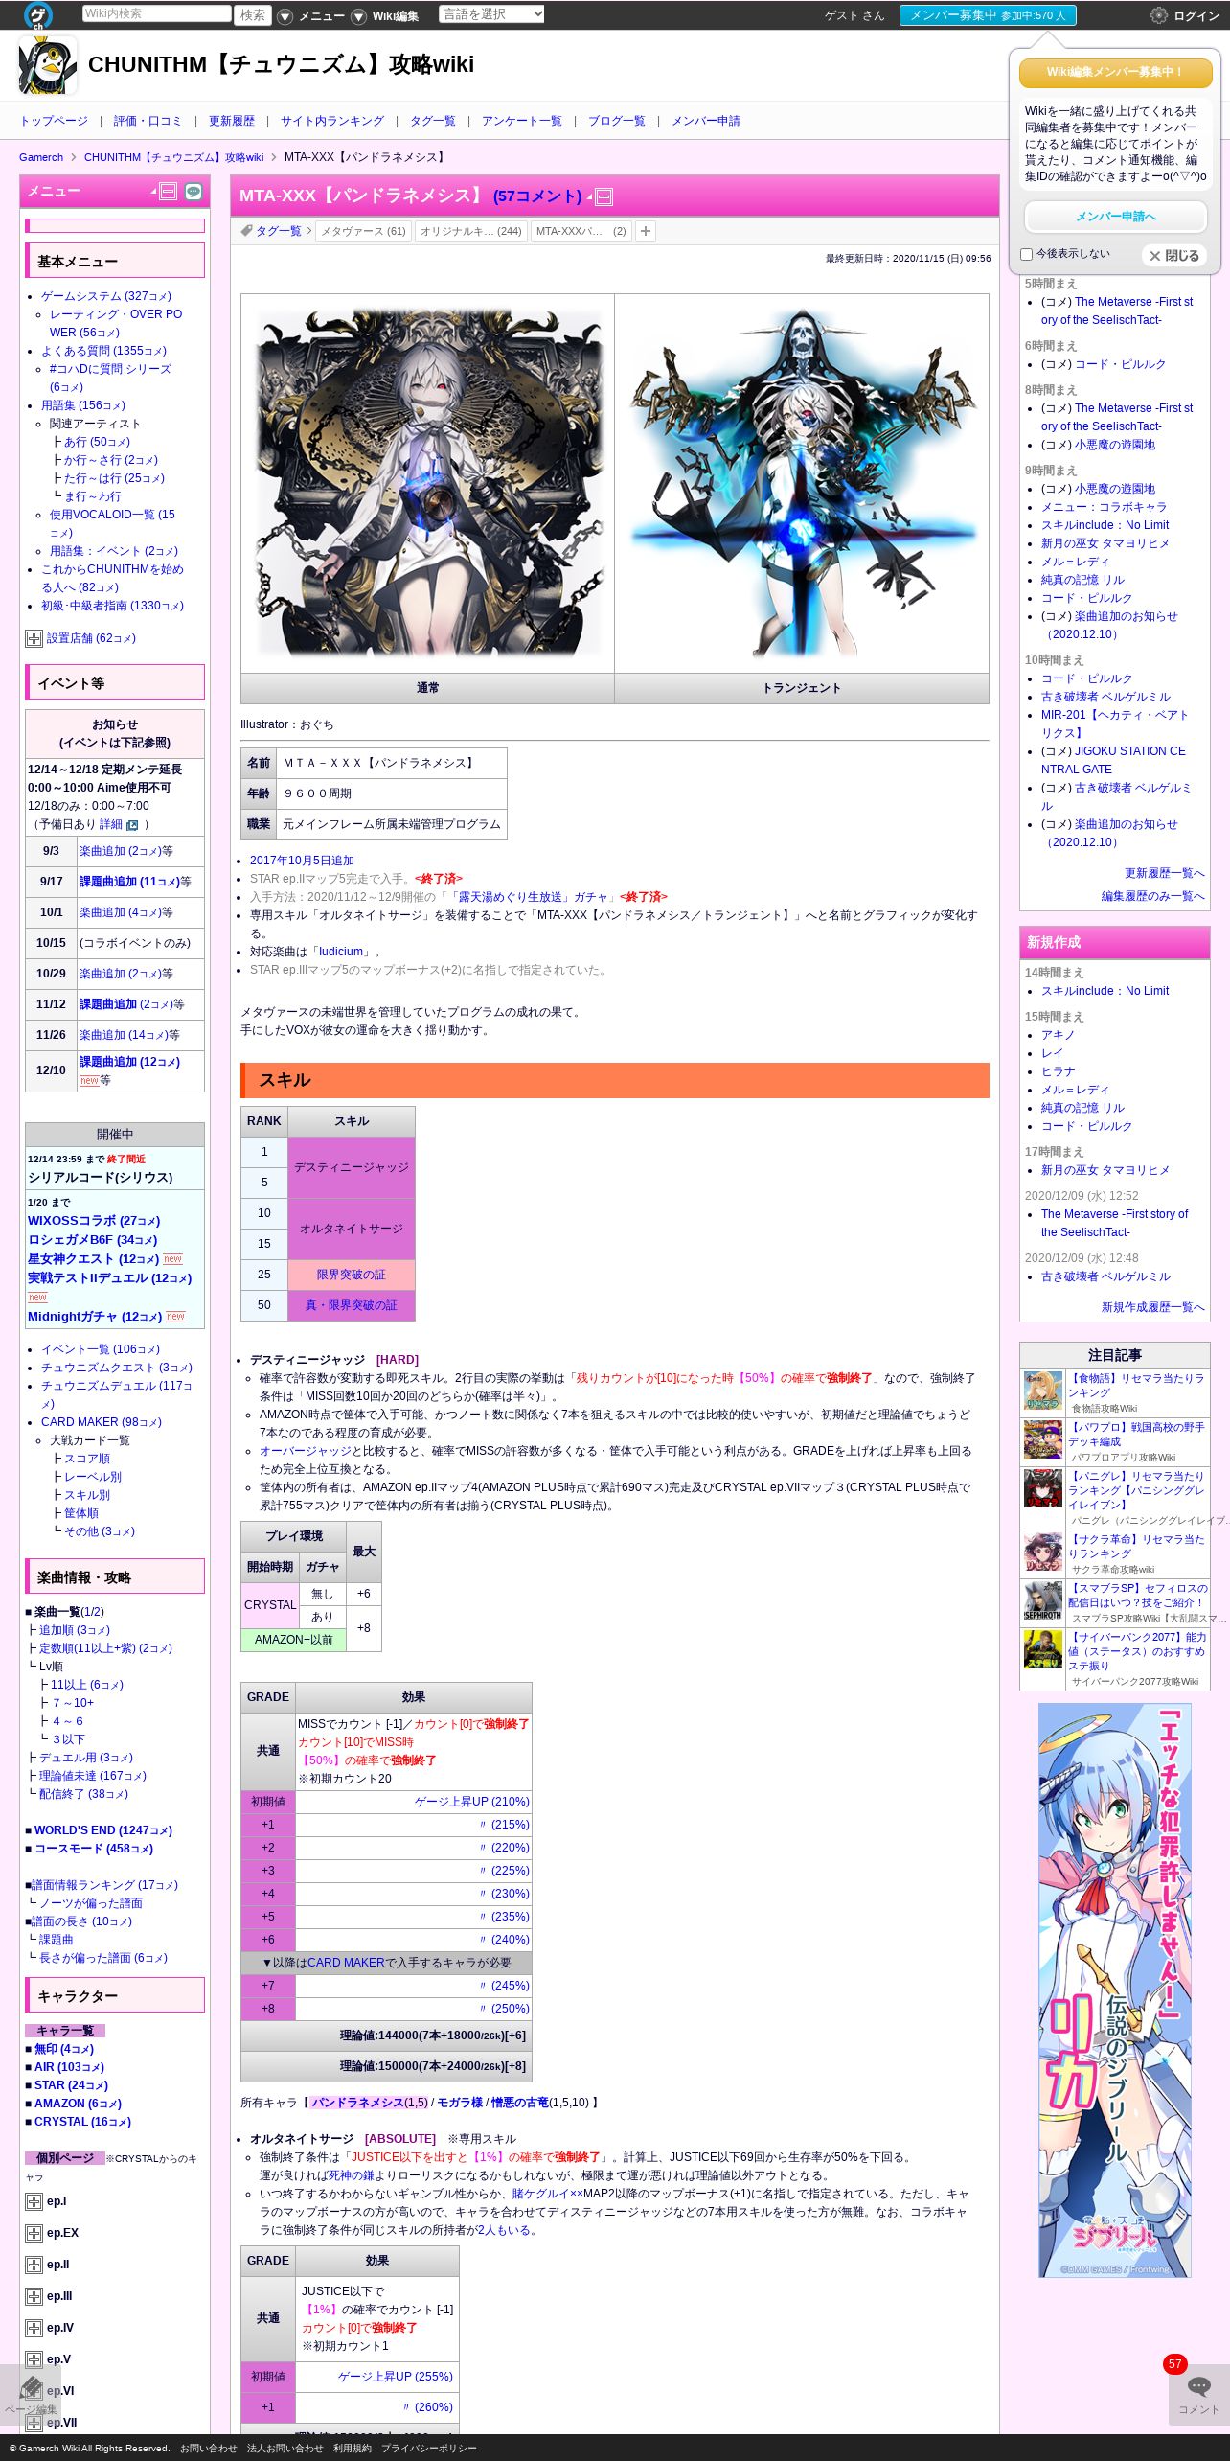Add a tag with the plus button
The image size is (1230, 2461).
[x=646, y=231]
